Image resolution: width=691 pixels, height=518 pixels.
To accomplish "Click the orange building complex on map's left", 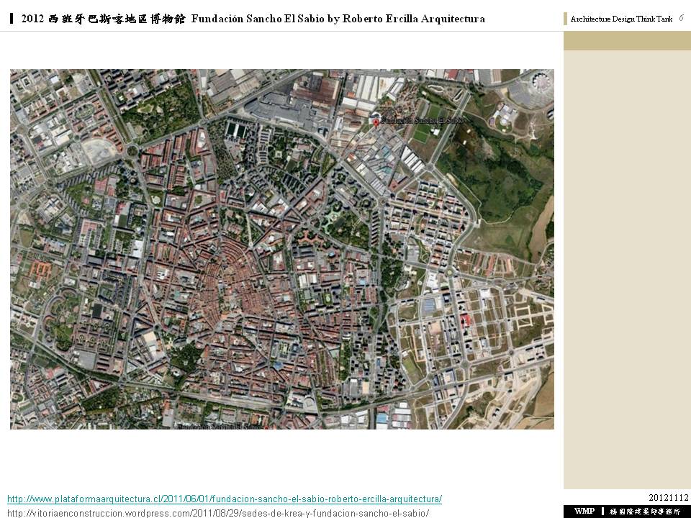I will coord(38,271).
